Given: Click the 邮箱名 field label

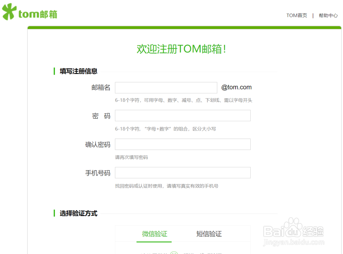Looking at the screenshot, I should (x=101, y=87).
